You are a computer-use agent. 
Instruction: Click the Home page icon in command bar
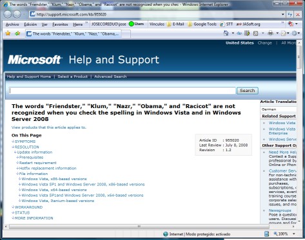[x=226, y=33]
